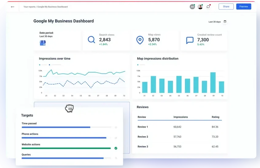Sort by the Rating column header
260x168 pixels.
click(x=215, y=117)
